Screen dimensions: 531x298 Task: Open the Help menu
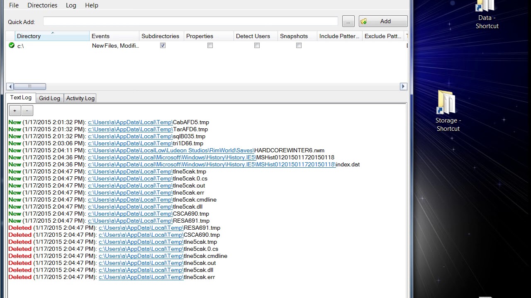tap(92, 5)
